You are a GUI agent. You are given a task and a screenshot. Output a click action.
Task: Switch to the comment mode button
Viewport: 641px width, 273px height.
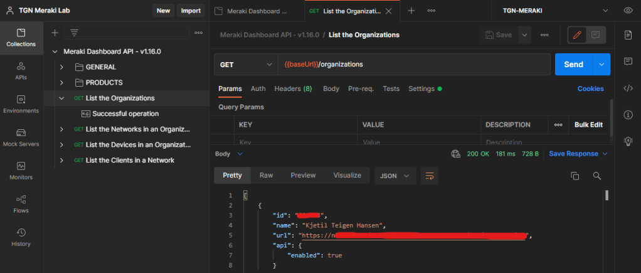click(595, 35)
